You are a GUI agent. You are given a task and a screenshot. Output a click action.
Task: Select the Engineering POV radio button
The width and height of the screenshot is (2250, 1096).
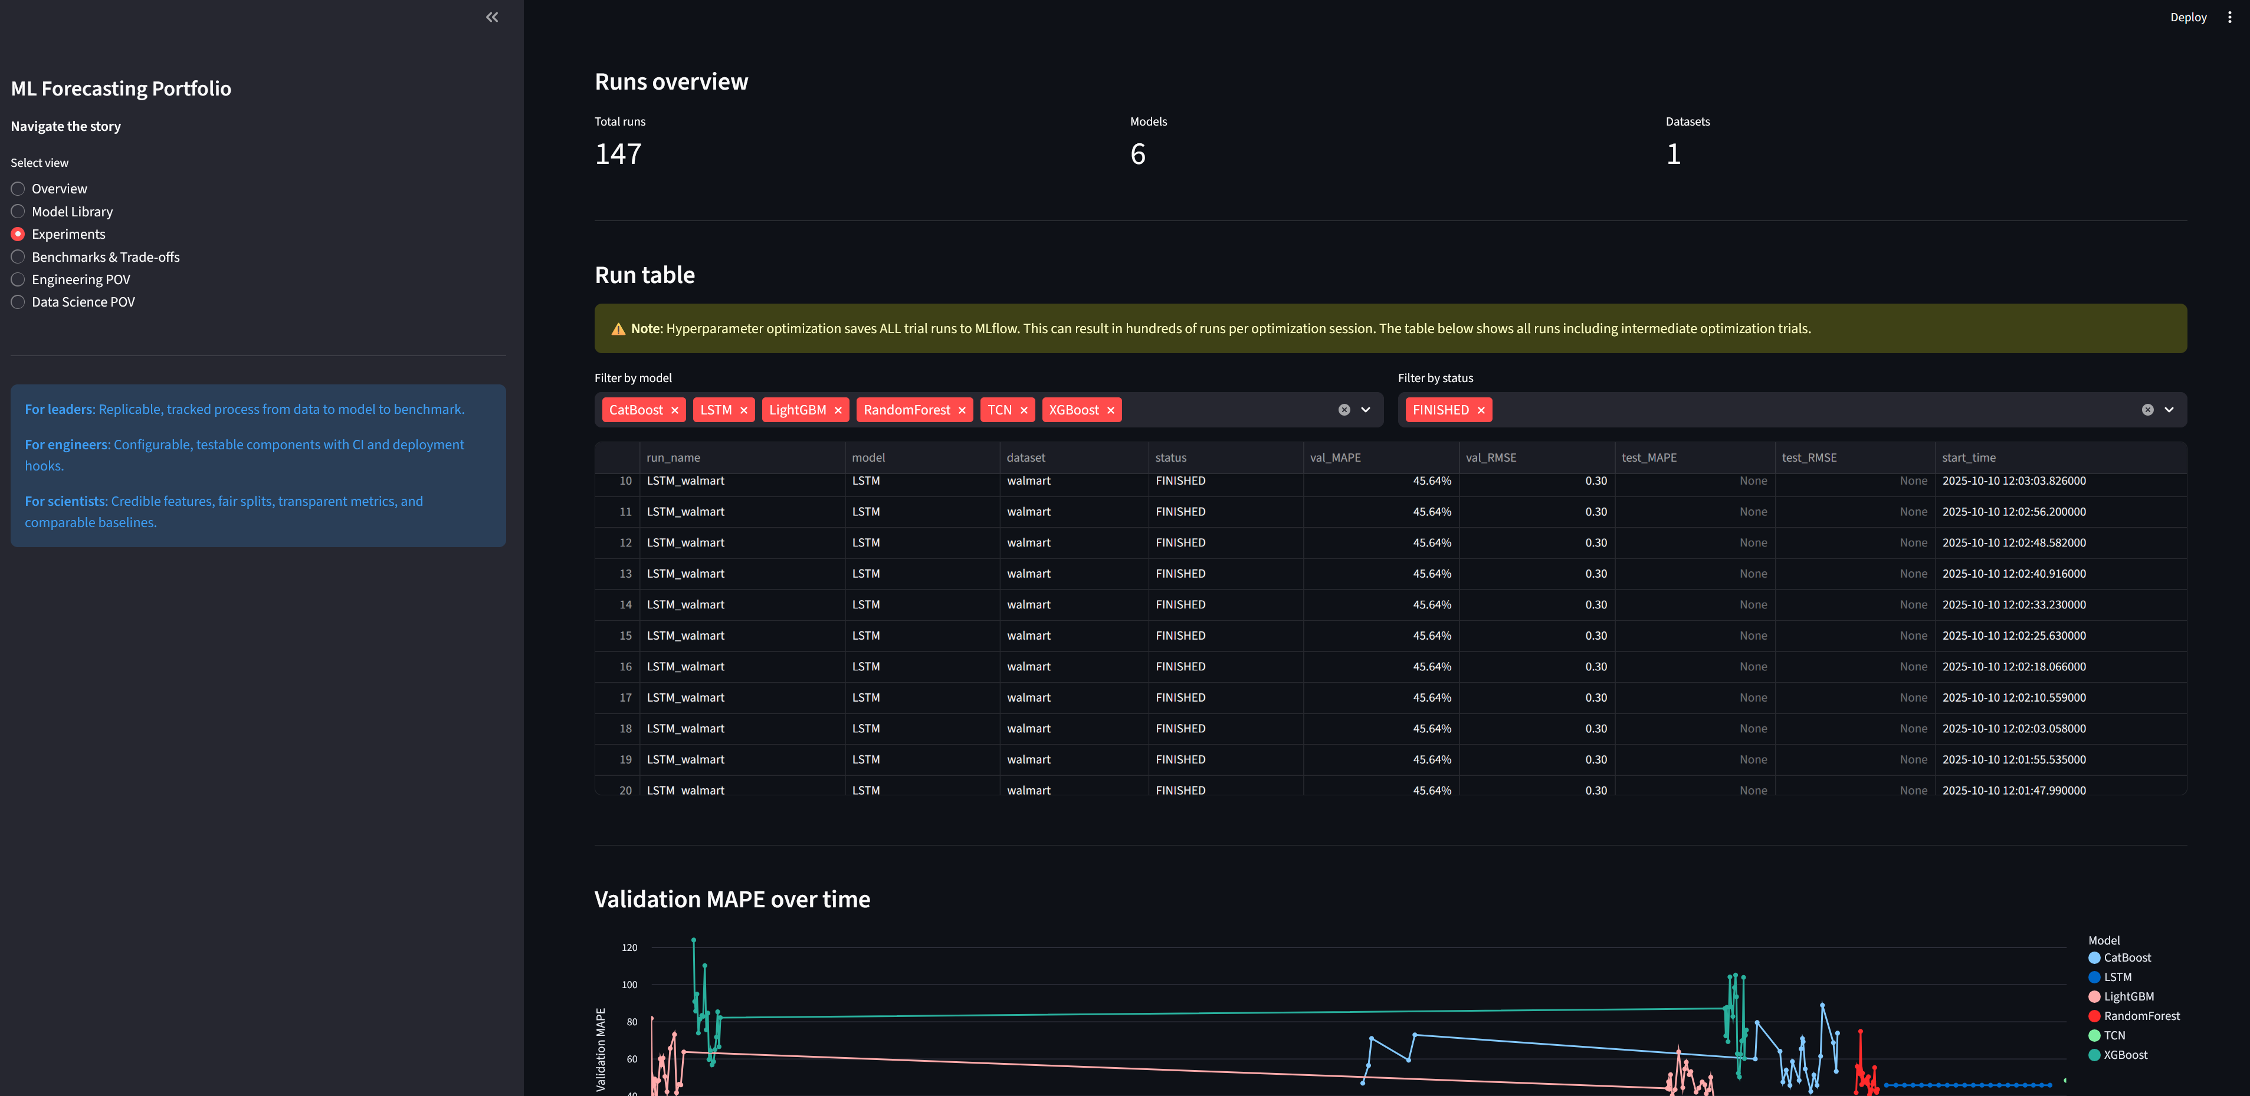[x=18, y=279]
